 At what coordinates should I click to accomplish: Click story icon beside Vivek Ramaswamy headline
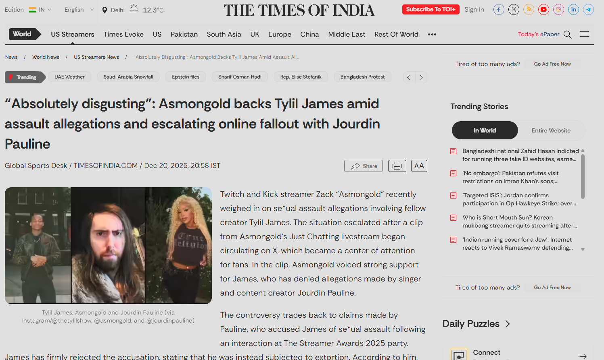(454, 240)
